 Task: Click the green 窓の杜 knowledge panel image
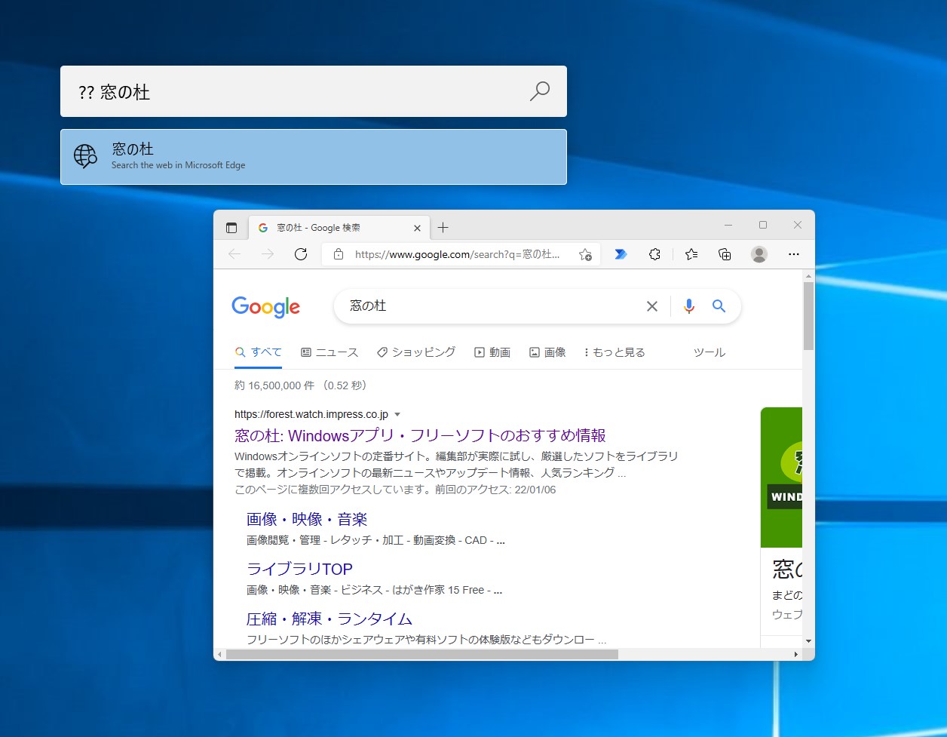(x=781, y=478)
